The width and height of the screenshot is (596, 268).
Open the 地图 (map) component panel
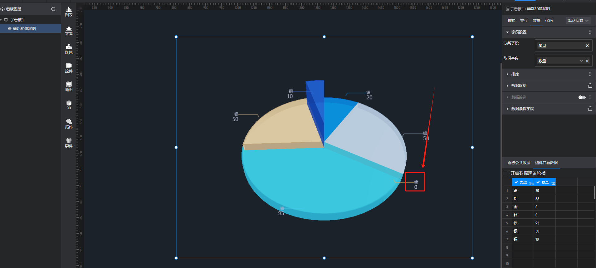(69, 87)
